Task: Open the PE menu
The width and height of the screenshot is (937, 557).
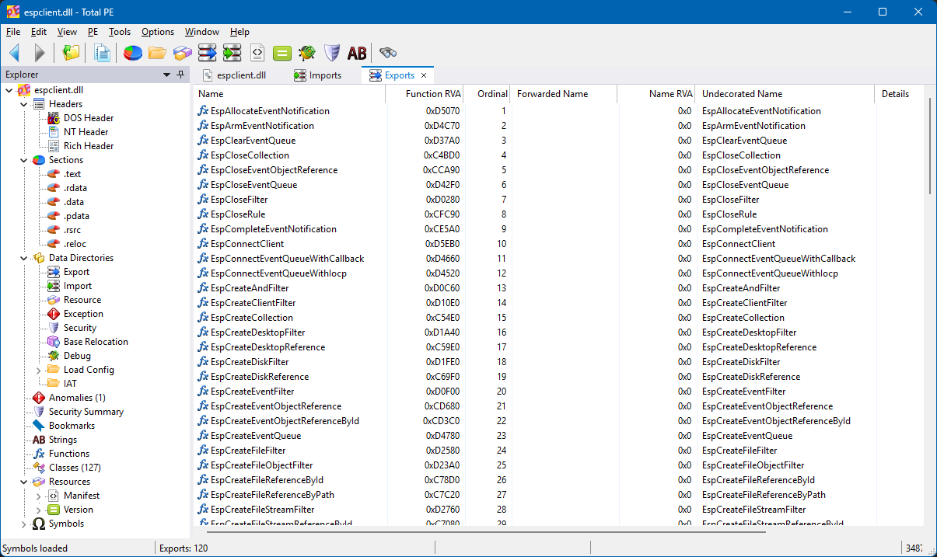Action: [93, 32]
